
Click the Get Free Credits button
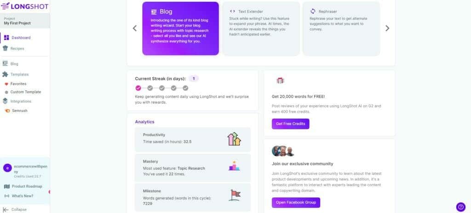pos(291,124)
